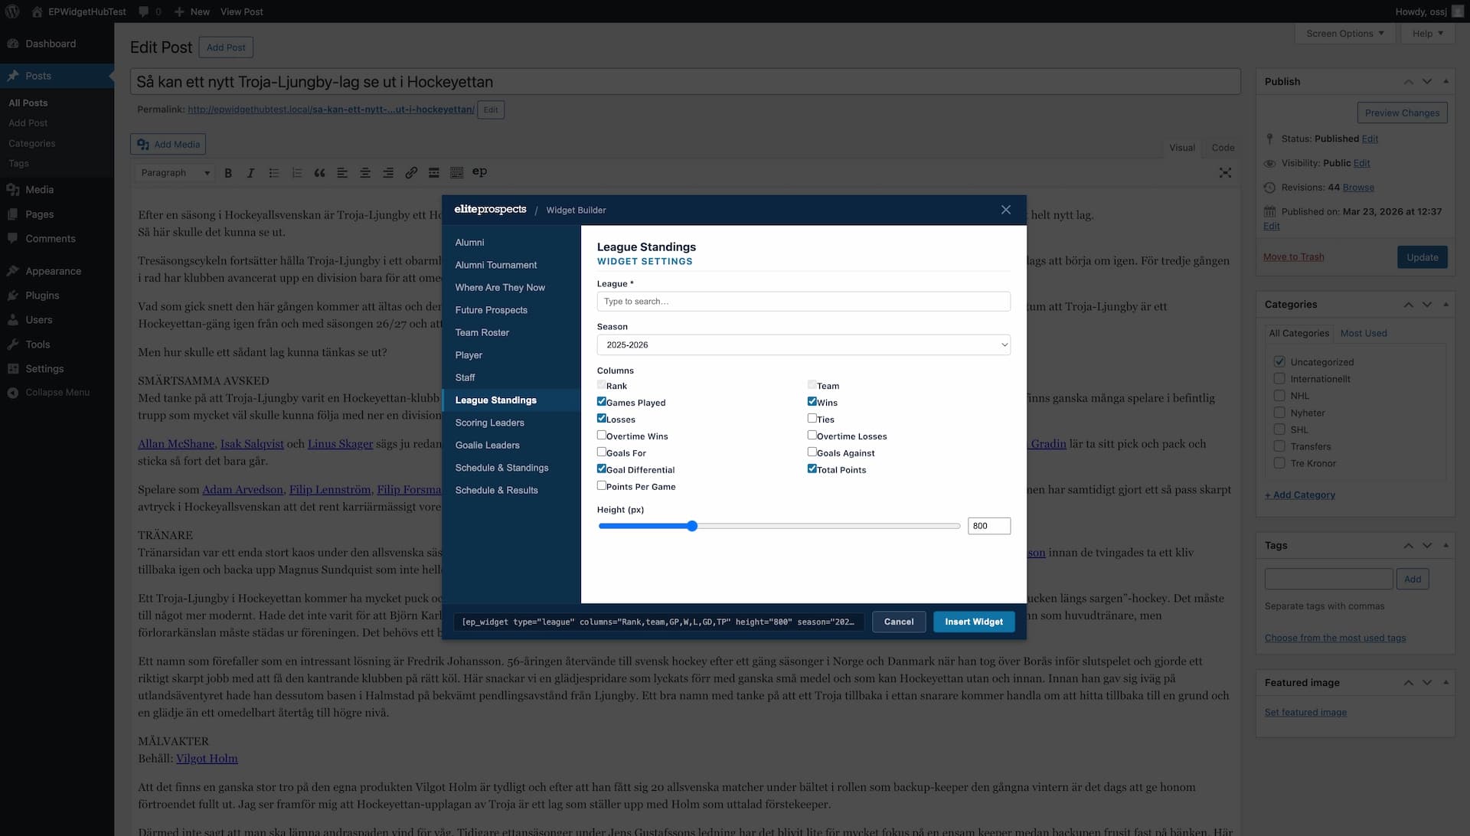Screen dimensions: 1470x836
Task: Uncheck the Wins column checkbox
Action: [812, 402]
